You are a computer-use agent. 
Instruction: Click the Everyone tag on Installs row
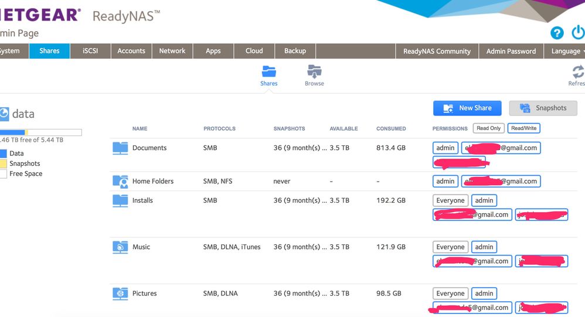click(x=450, y=200)
